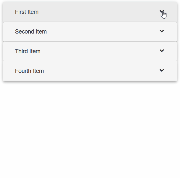Image resolution: width=180 pixels, height=178 pixels.
Task: Click the 'Fourth Item' heading label
Action: (29, 71)
